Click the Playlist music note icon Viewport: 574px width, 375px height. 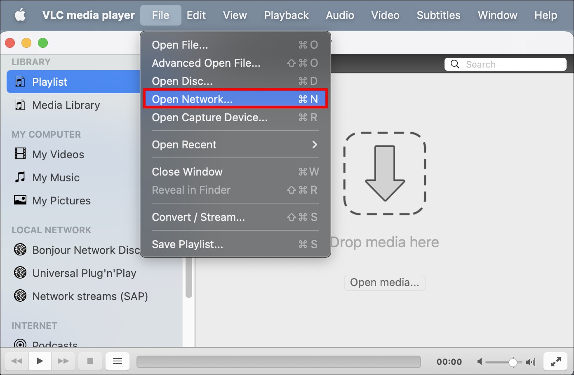20,81
